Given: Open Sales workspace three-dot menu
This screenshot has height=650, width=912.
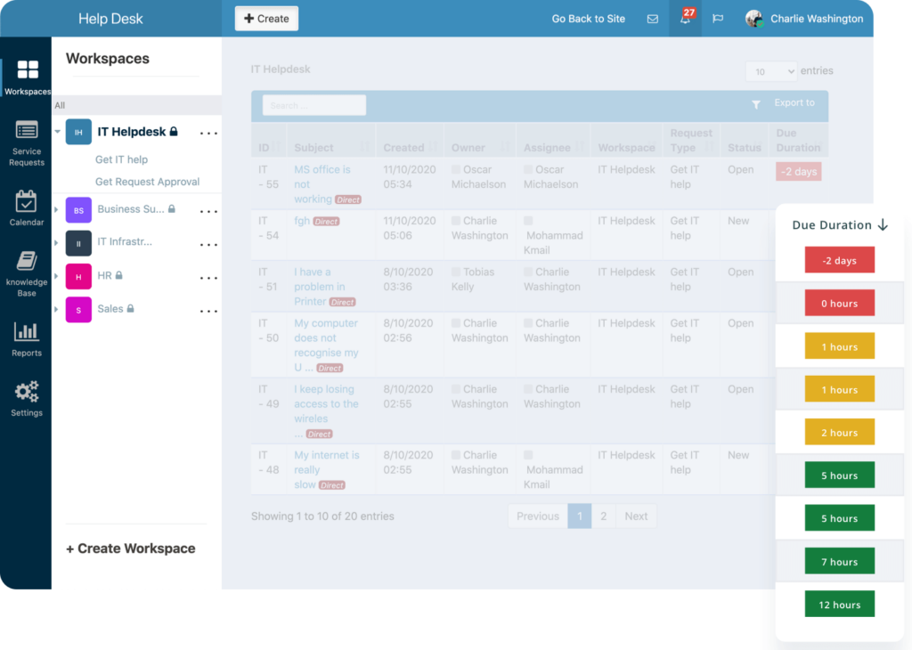Looking at the screenshot, I should click(x=208, y=311).
